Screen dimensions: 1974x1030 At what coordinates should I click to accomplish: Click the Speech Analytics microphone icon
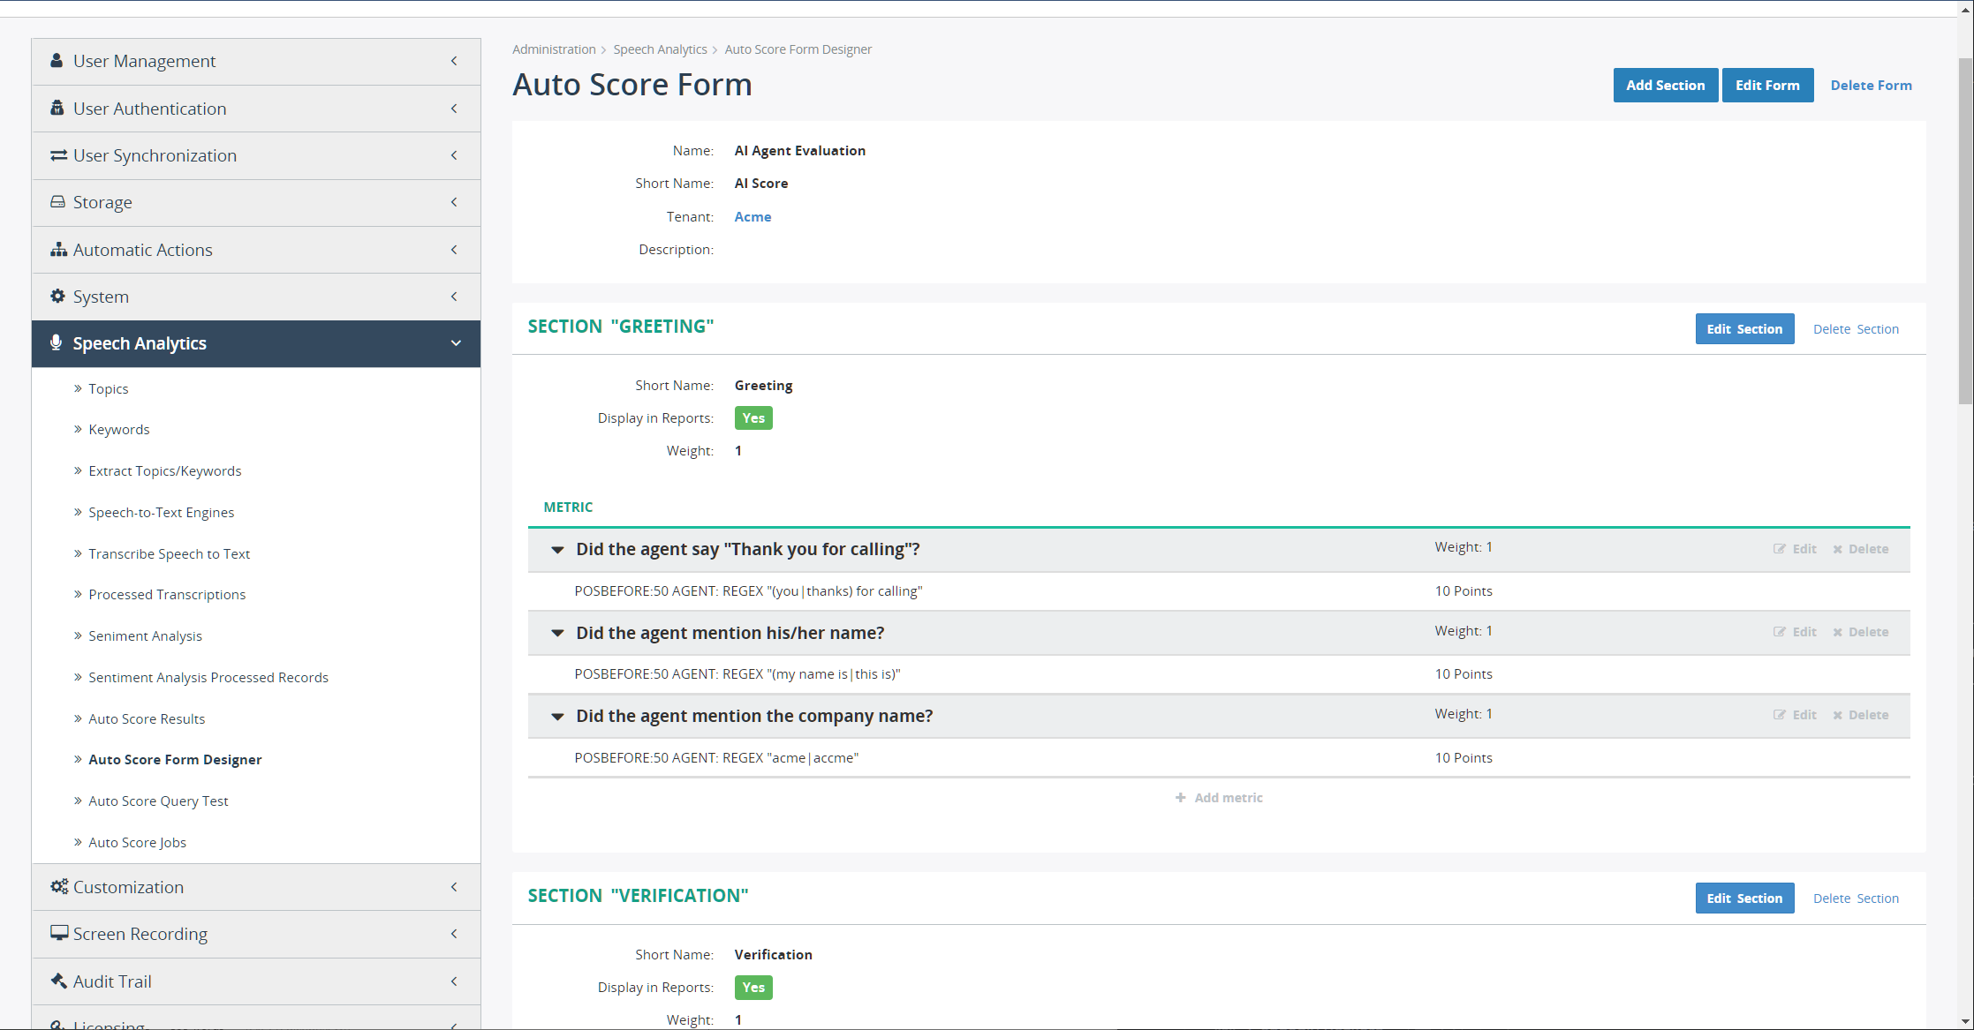coord(56,343)
